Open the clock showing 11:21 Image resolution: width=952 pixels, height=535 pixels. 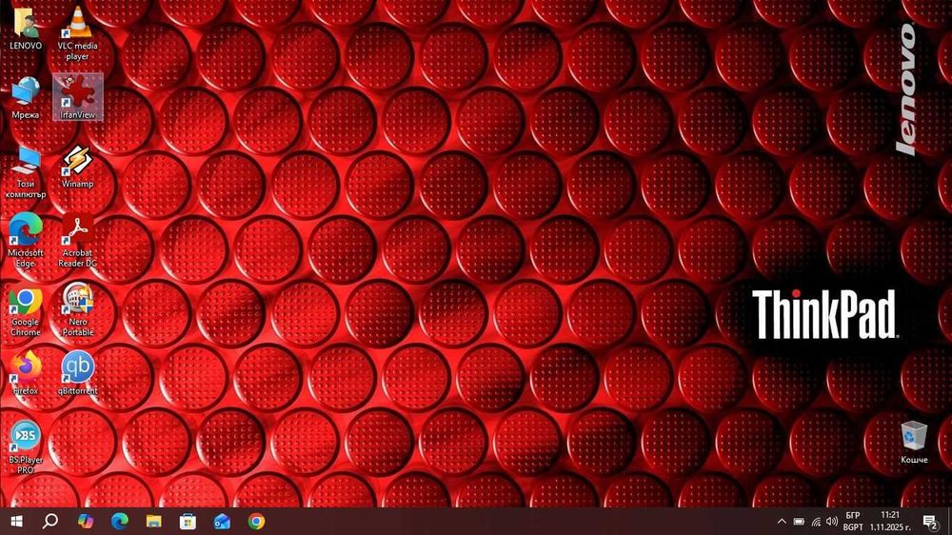pyautogui.click(x=890, y=521)
